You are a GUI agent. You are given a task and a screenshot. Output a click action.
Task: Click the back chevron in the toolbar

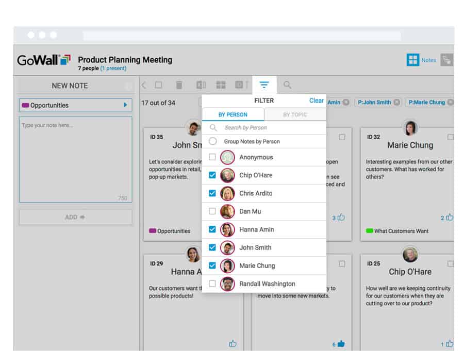pos(144,85)
